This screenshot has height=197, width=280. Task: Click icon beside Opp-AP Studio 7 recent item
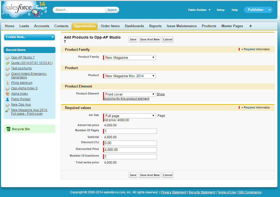(7, 58)
